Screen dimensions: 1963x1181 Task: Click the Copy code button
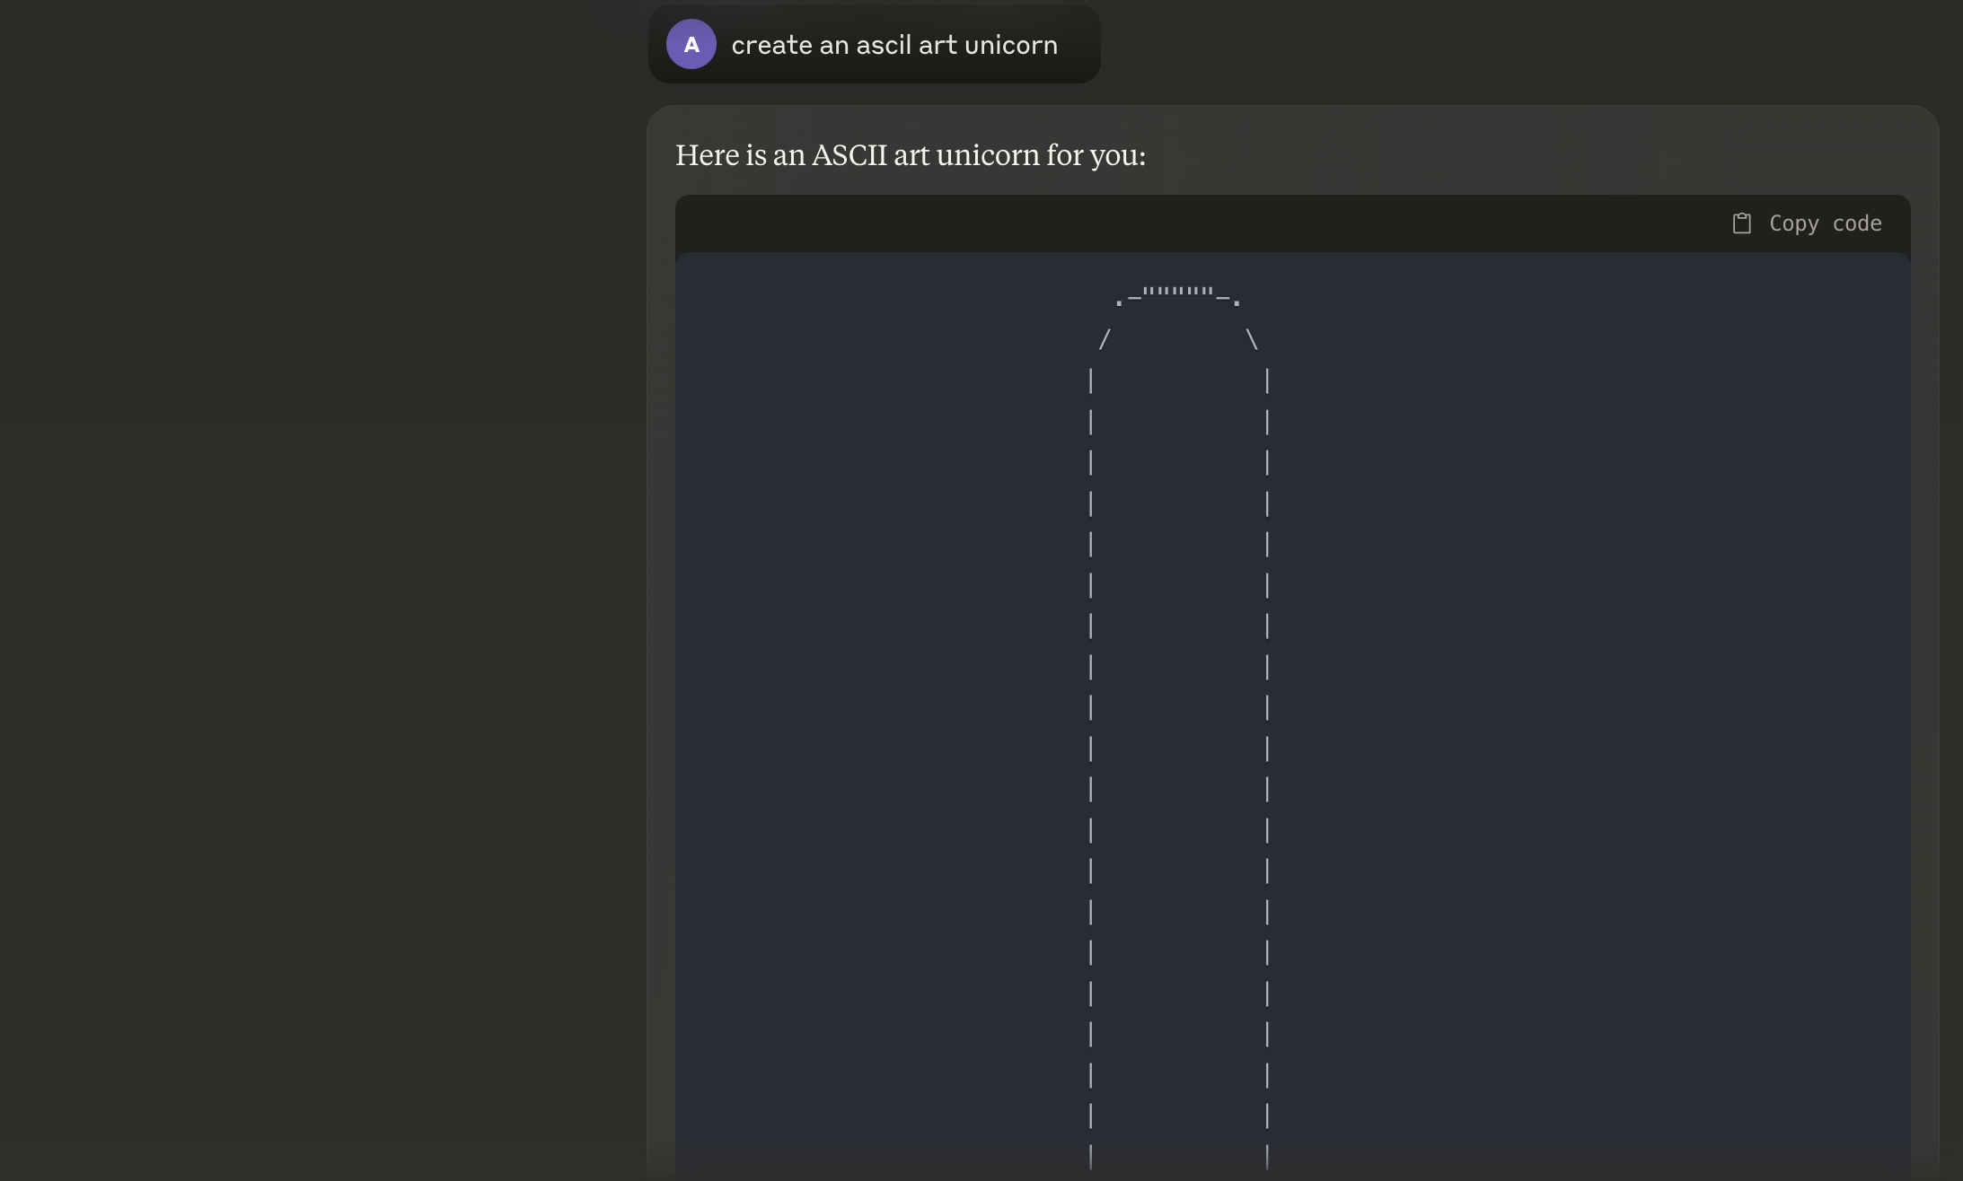1807,223
